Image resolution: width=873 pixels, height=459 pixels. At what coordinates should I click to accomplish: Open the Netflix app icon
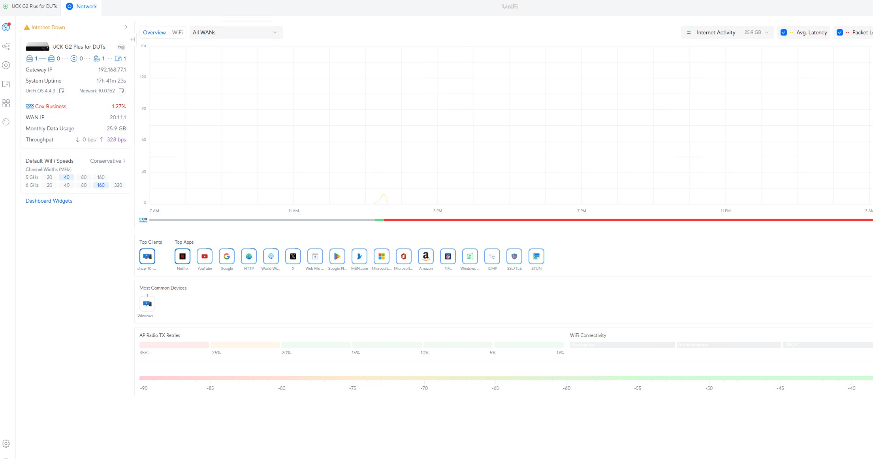pyautogui.click(x=182, y=256)
